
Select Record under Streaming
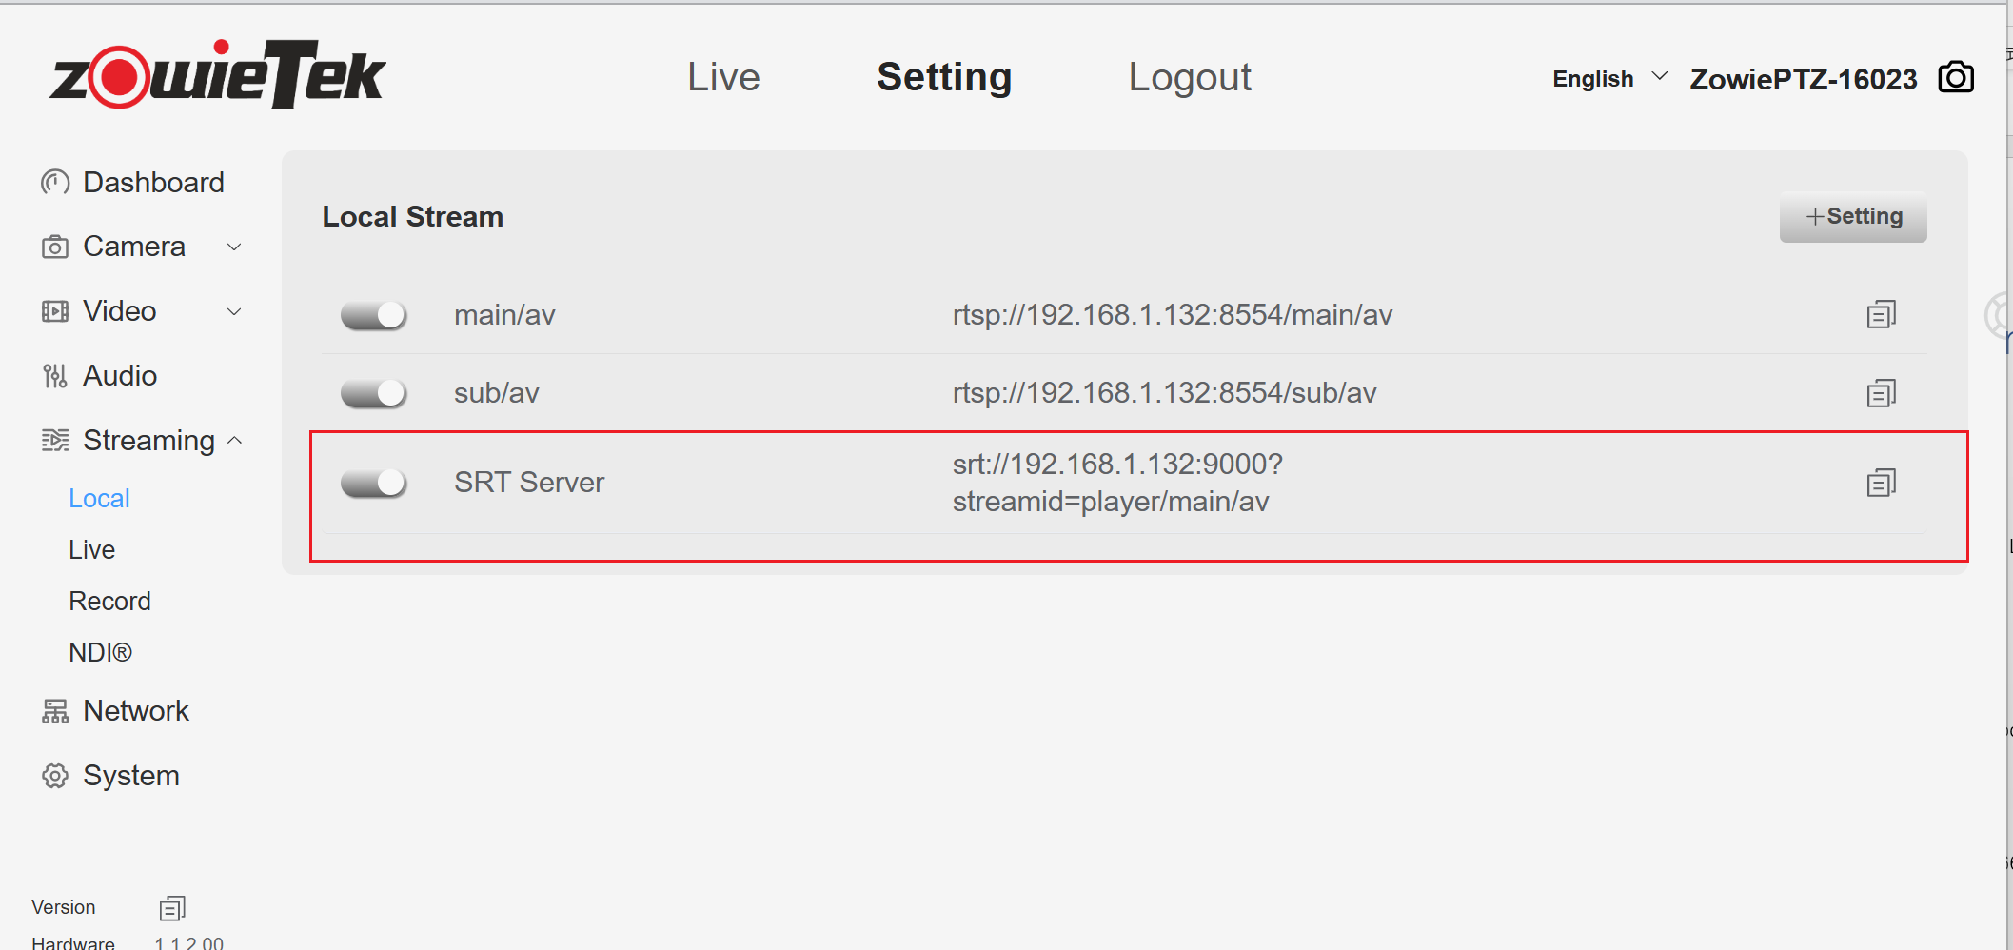tap(109, 602)
